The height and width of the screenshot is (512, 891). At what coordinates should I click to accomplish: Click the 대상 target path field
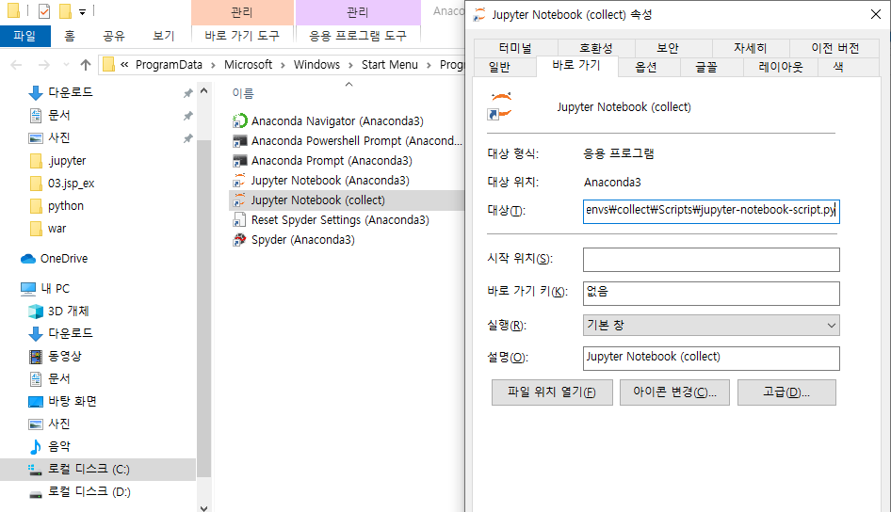[711, 211]
